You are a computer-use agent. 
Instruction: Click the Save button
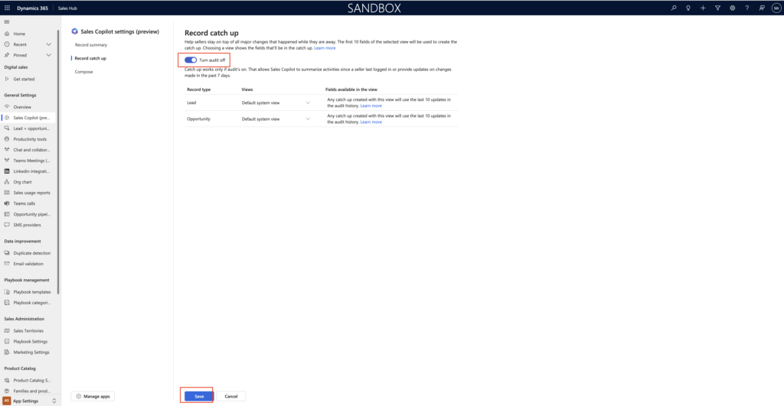click(x=199, y=396)
